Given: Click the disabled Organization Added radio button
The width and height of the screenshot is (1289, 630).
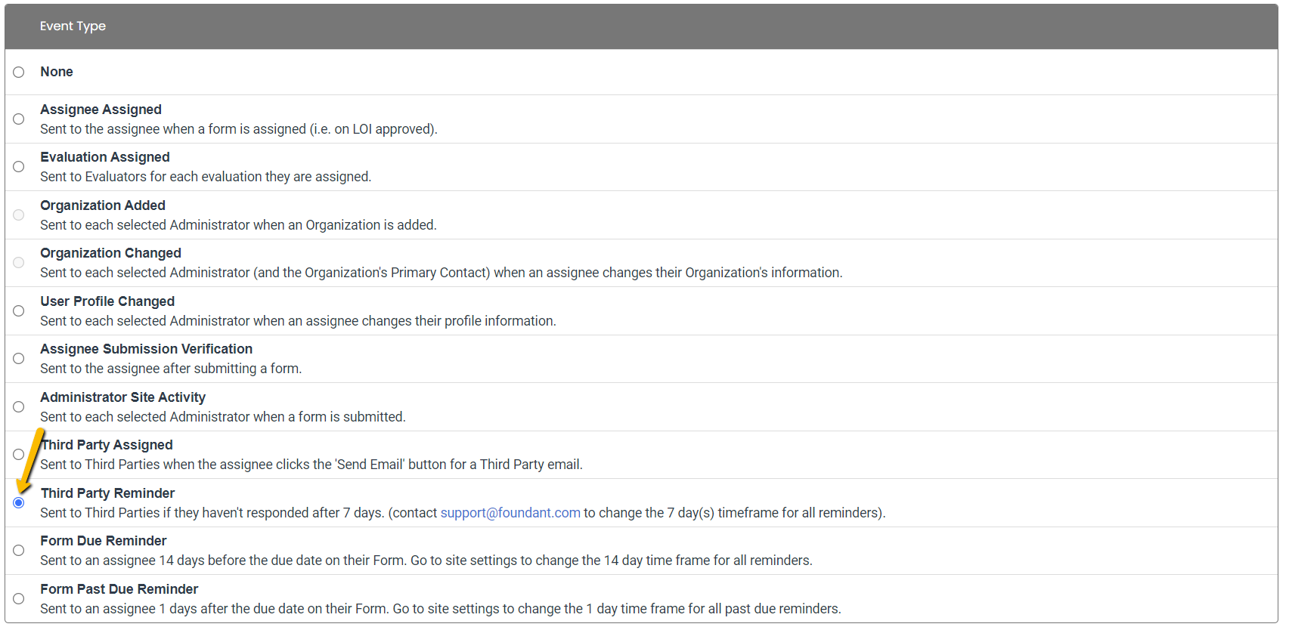Looking at the screenshot, I should [19, 215].
